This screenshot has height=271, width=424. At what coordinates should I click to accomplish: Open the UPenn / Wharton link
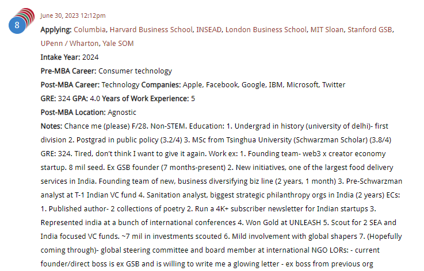coord(70,44)
